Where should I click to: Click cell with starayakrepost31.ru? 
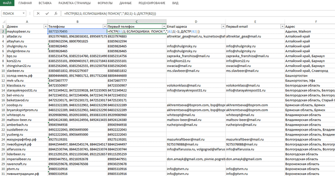27,90
